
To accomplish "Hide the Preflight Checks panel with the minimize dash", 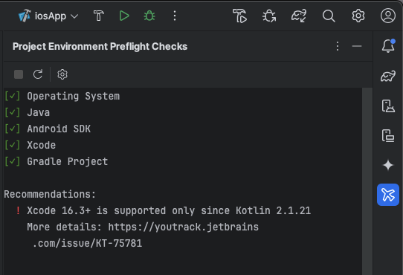I will pyautogui.click(x=357, y=46).
